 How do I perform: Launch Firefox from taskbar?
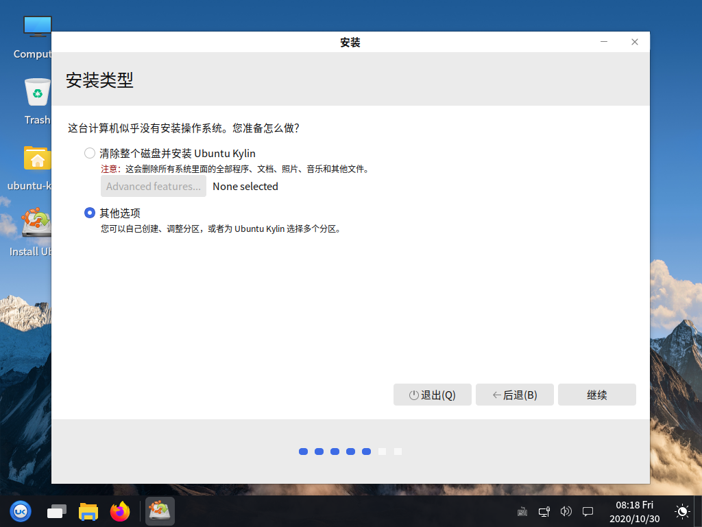point(120,511)
